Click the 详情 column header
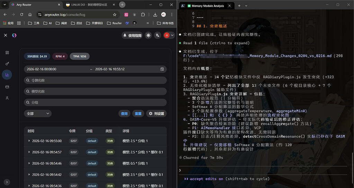Image resolution: width=354 pixels, height=188 pixels. point(126,131)
